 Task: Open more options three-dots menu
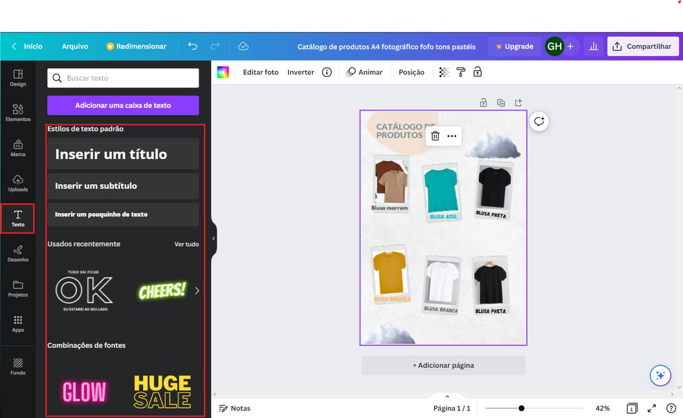(452, 136)
